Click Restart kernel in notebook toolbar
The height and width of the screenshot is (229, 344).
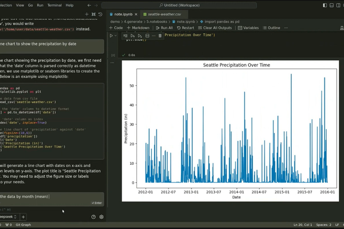(186, 27)
